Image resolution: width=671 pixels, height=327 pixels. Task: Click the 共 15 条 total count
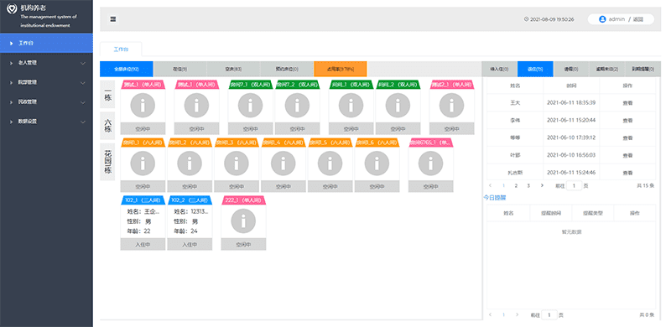click(646, 186)
